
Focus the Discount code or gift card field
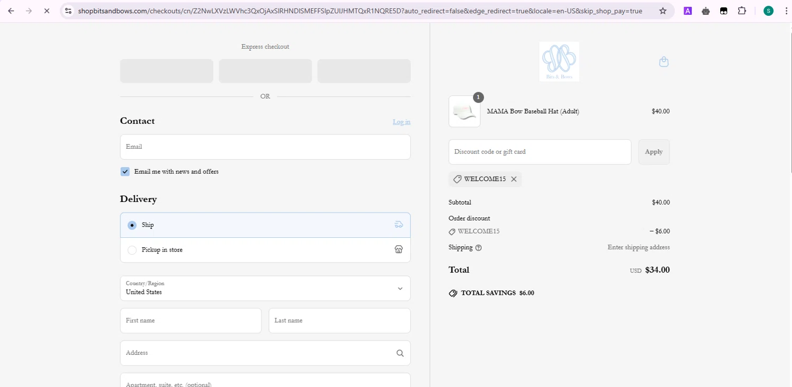tap(540, 152)
